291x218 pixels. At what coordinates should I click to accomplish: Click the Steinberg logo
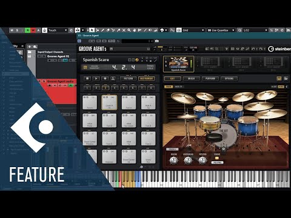click(279, 49)
